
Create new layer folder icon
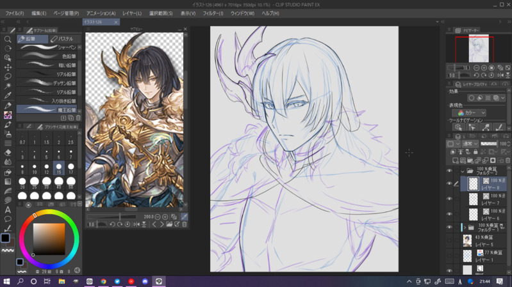click(x=470, y=160)
